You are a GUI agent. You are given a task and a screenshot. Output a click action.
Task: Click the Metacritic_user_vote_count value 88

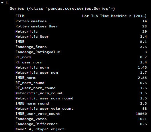tap(144, 109)
